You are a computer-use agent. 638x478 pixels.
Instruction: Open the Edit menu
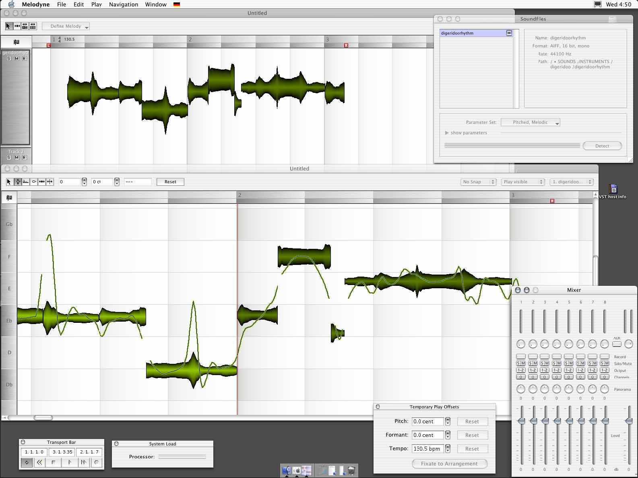[79, 4]
